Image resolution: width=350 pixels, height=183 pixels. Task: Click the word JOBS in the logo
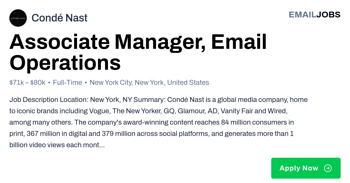(328, 15)
